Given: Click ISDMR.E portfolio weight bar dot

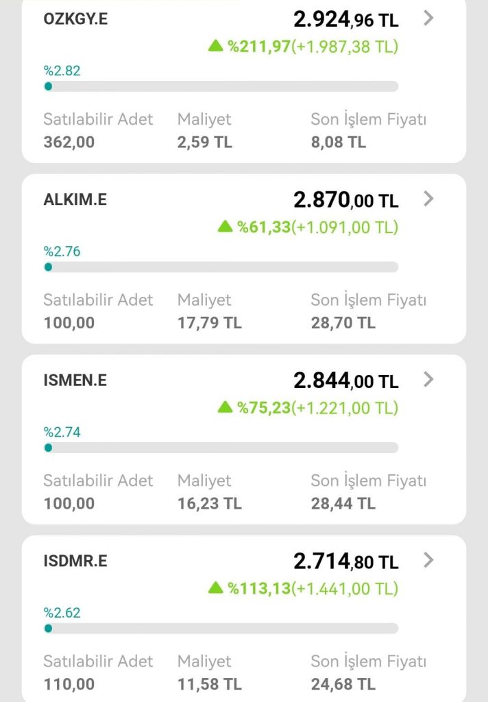Looking at the screenshot, I should coord(48,628).
